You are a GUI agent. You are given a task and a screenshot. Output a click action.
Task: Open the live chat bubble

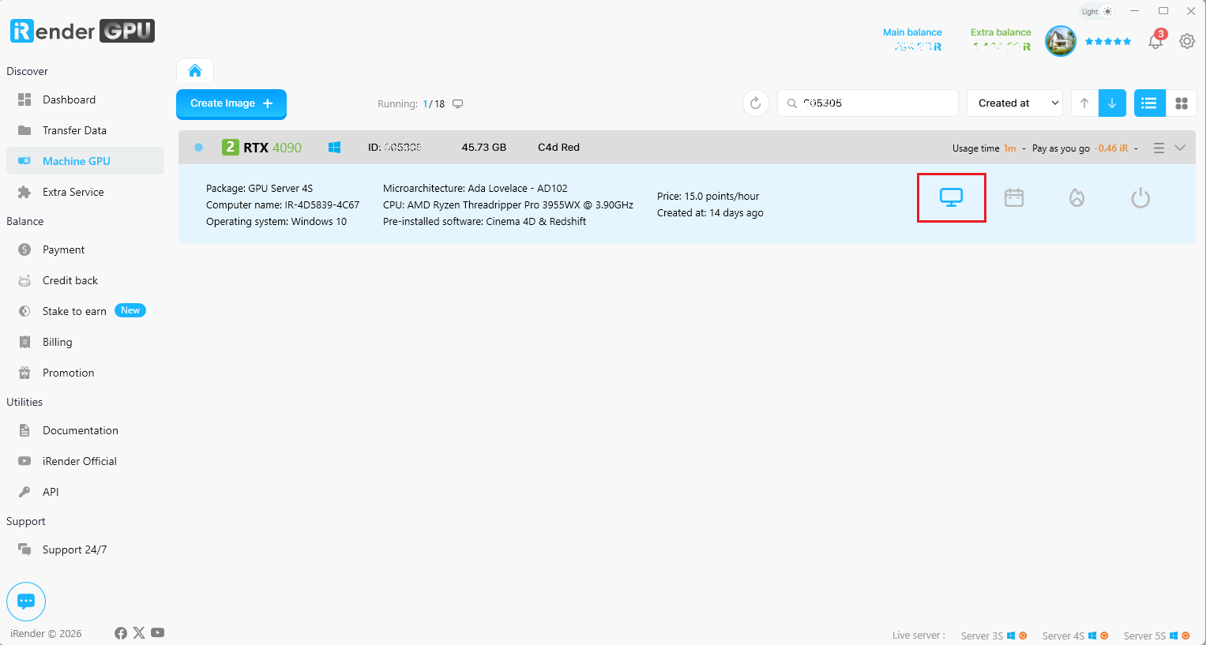[26, 602]
